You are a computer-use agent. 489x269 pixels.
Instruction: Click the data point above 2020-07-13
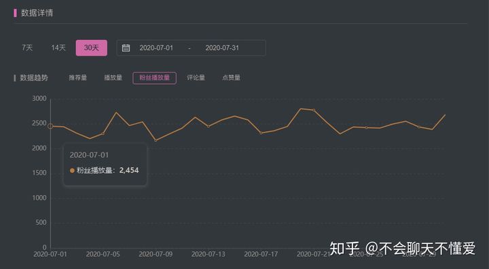[209, 126]
